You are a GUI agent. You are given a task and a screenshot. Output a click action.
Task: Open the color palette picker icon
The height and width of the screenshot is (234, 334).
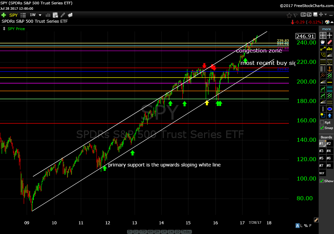click(x=327, y=22)
